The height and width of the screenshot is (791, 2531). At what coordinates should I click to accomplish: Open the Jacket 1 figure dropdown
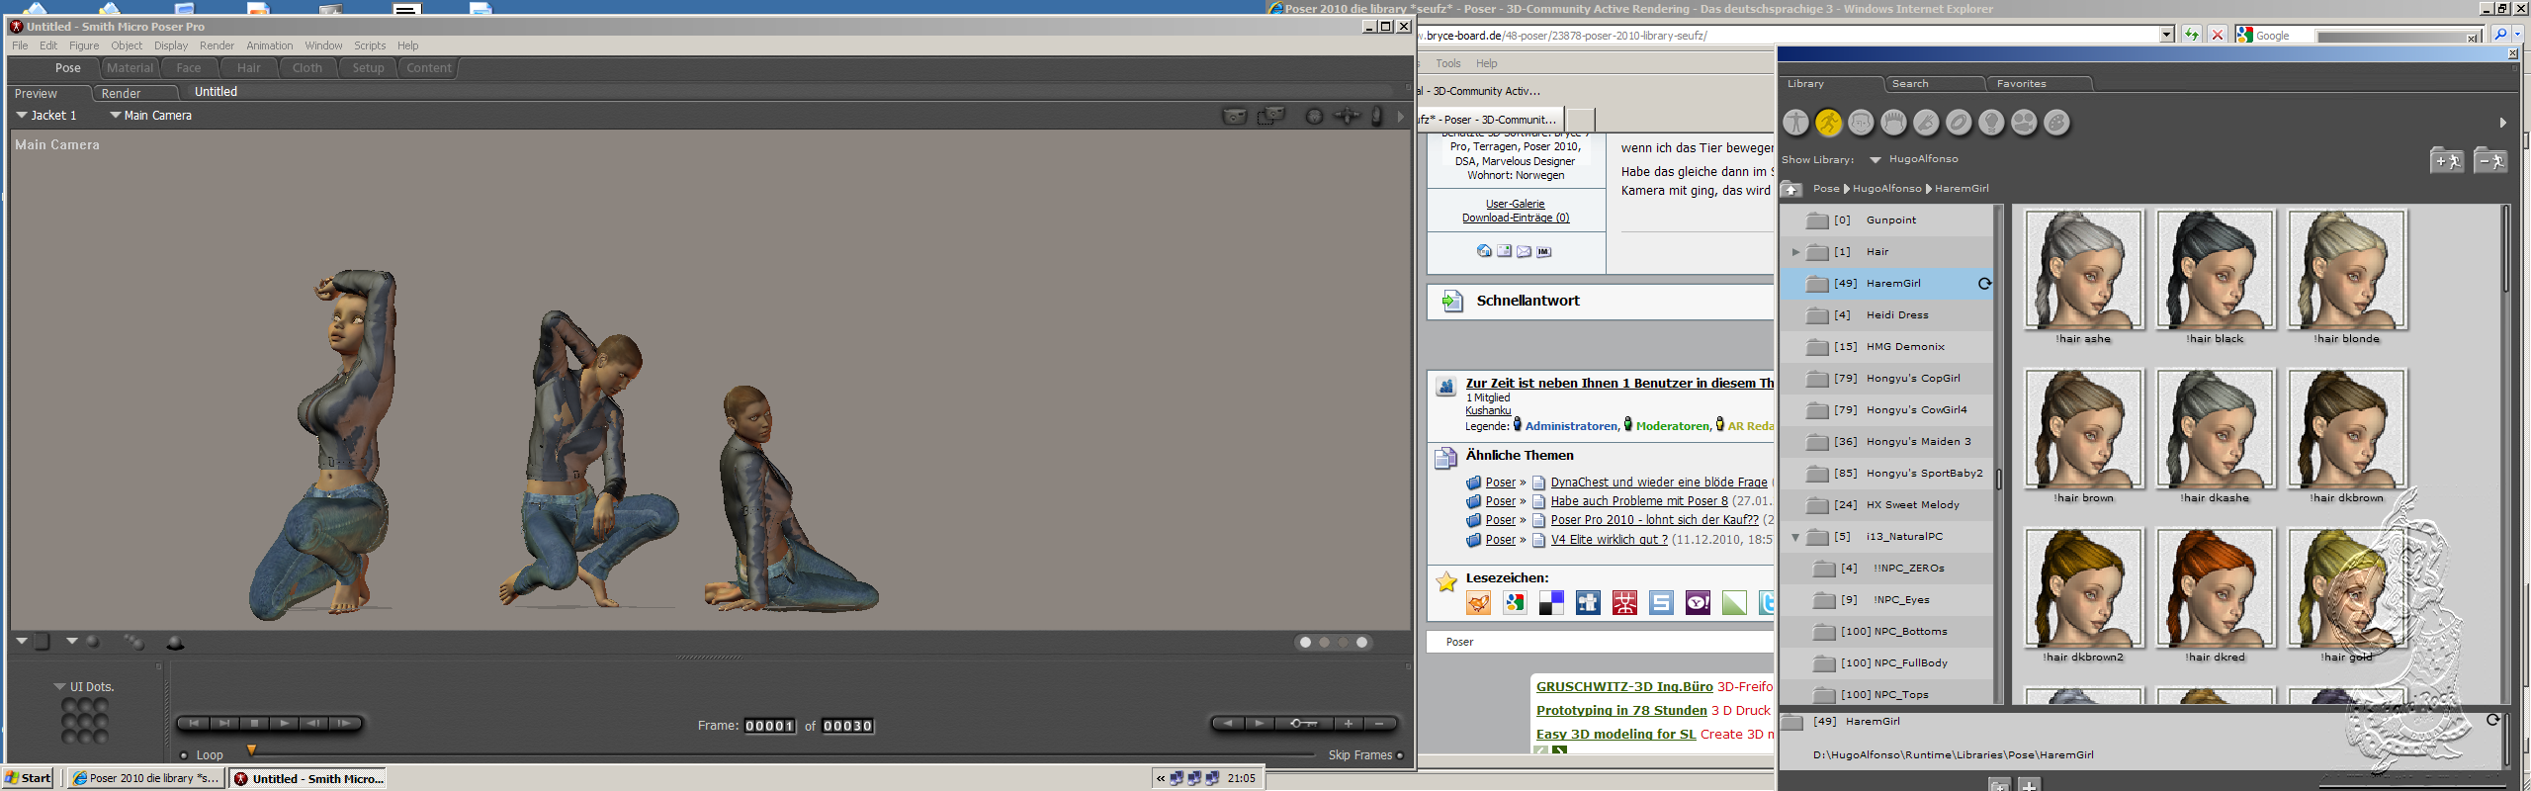[x=22, y=116]
